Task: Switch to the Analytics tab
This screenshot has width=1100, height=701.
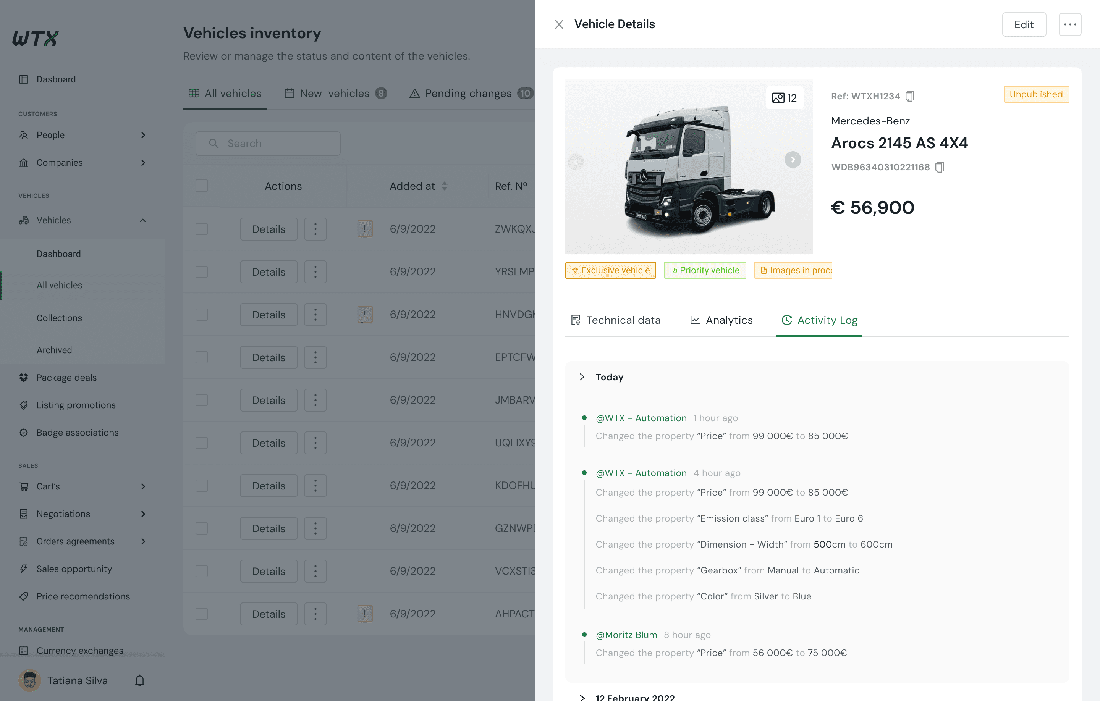Action: click(x=721, y=320)
